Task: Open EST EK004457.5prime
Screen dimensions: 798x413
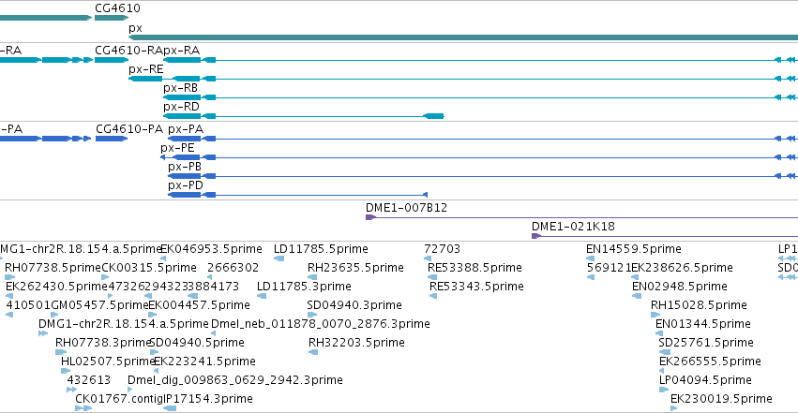Action: (199, 305)
